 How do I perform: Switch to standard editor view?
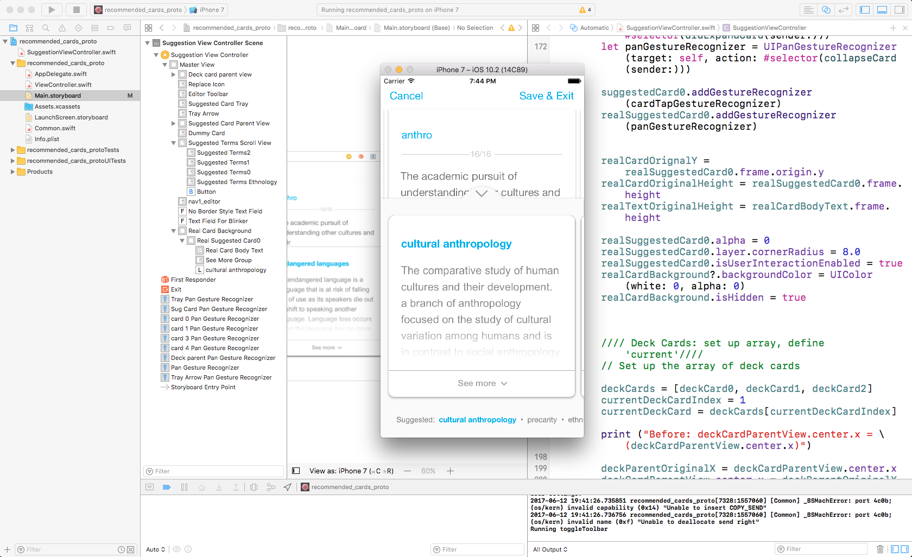(809, 10)
